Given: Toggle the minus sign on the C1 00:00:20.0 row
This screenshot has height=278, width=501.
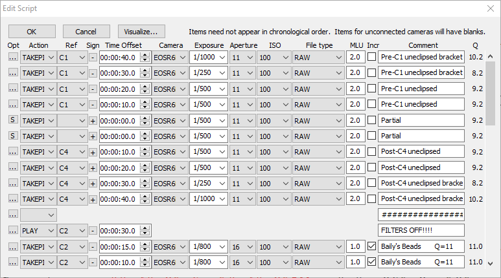Looking at the screenshot, I should [x=93, y=89].
